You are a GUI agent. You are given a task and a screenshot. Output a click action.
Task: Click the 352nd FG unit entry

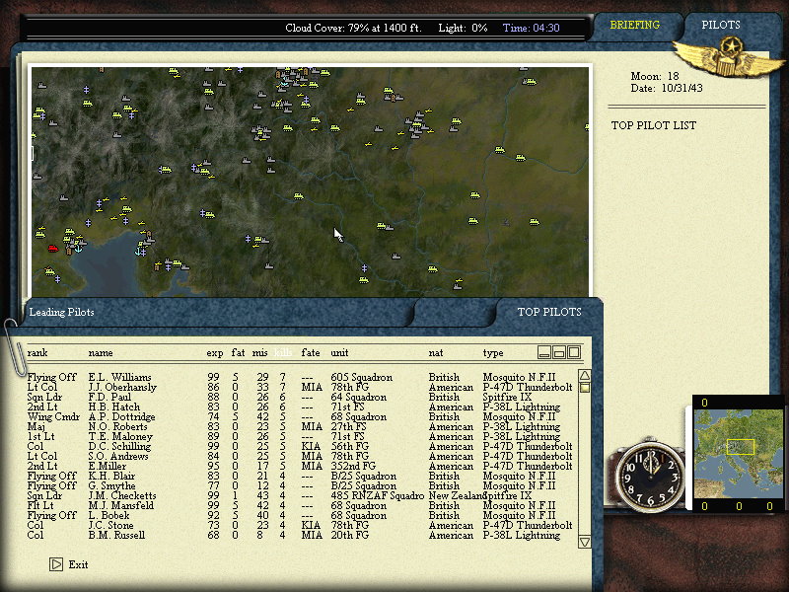click(353, 466)
